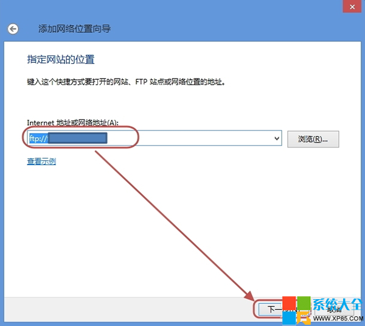Image resolution: width=365 pixels, height=326 pixels.
Task: Close the Add Network Location wizard window
Action: point(352,7)
